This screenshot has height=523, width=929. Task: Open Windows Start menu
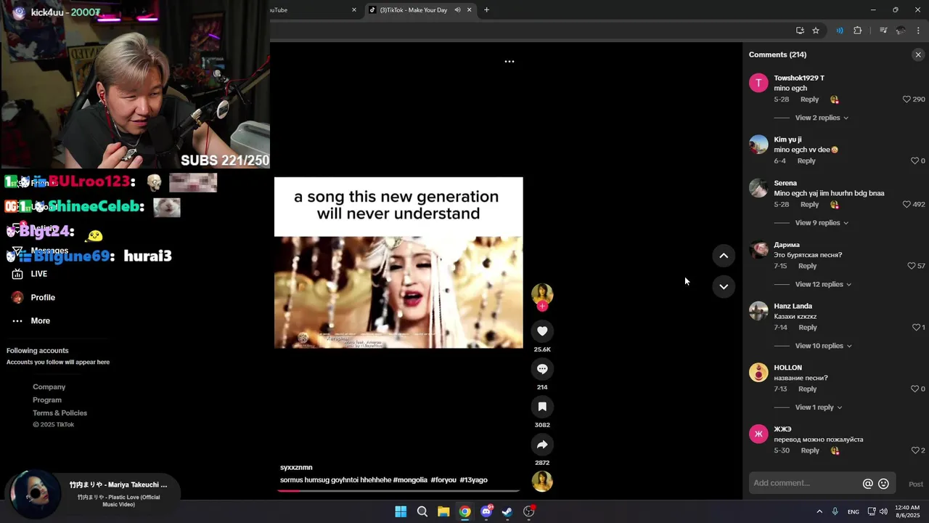click(401, 512)
